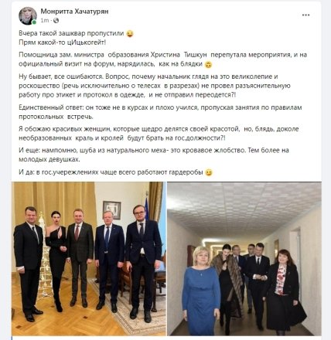This screenshot has height=340, width=331.
Task: Click the emoji after "как на блядки"
Action: tap(208, 64)
